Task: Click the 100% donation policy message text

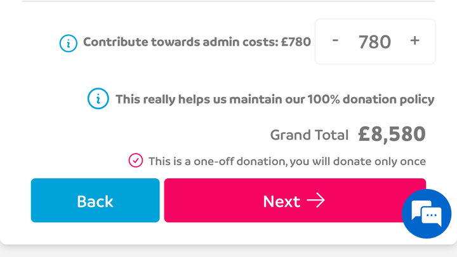Action: (x=275, y=100)
